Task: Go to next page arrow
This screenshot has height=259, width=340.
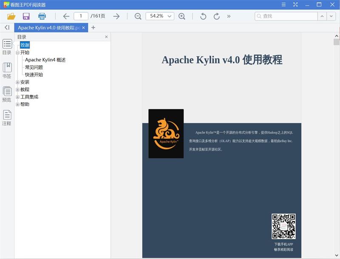Action: (116, 16)
